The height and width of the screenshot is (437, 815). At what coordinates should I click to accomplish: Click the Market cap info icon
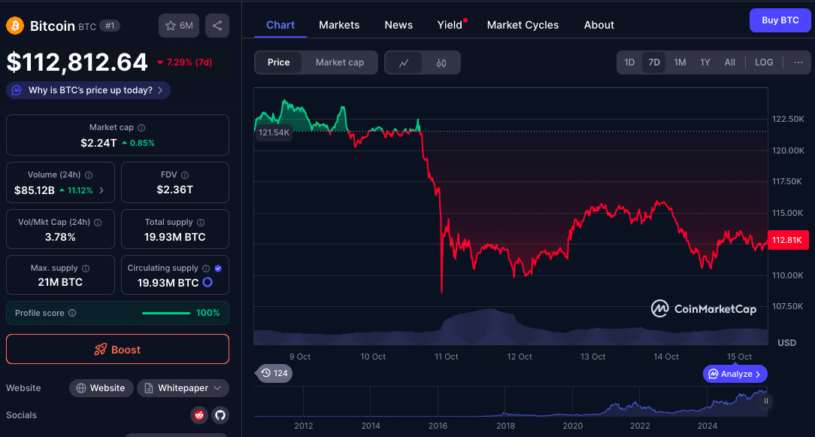141,127
